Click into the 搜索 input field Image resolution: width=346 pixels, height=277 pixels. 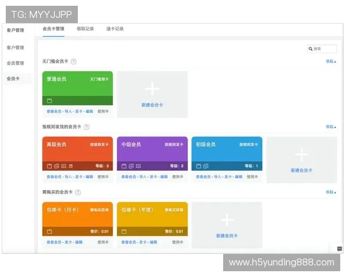[x=322, y=49]
